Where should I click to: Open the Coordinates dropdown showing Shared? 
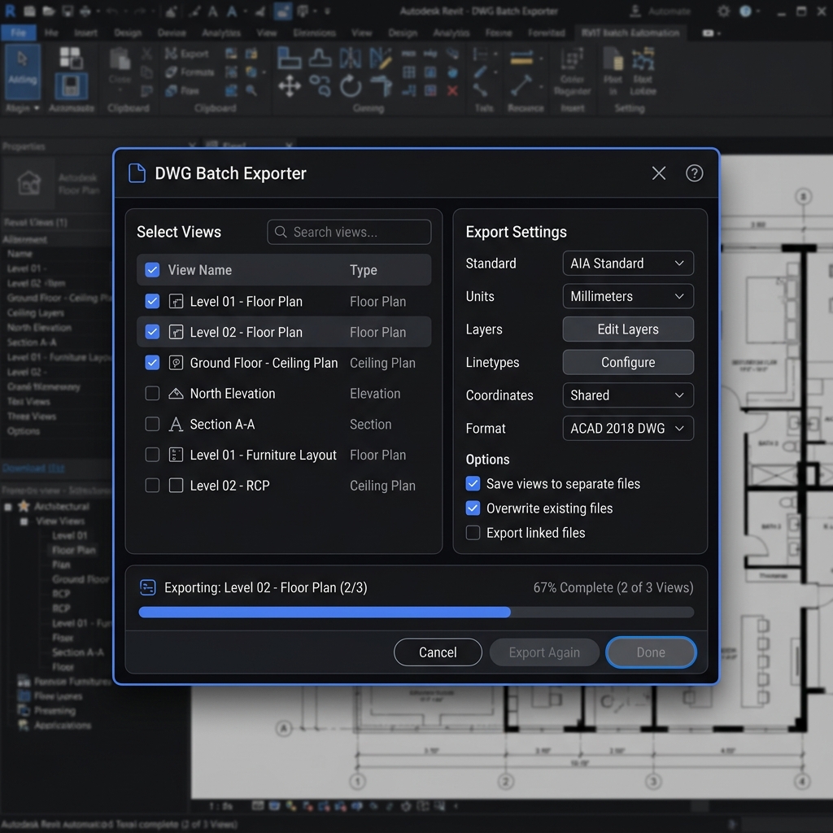628,395
